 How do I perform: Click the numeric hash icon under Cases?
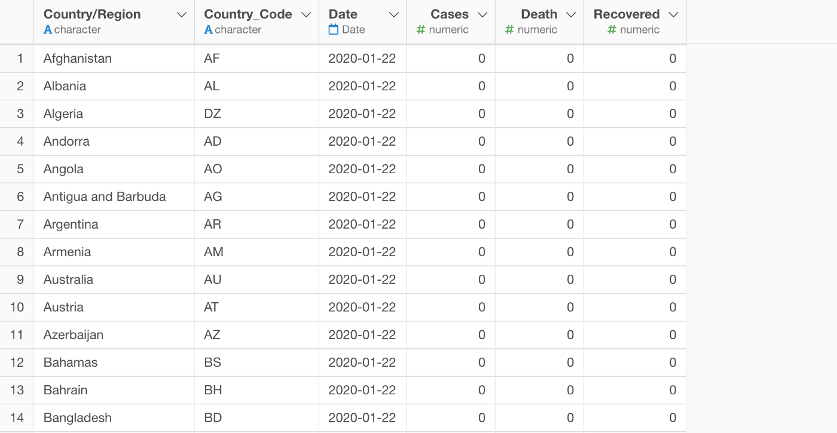[421, 30]
